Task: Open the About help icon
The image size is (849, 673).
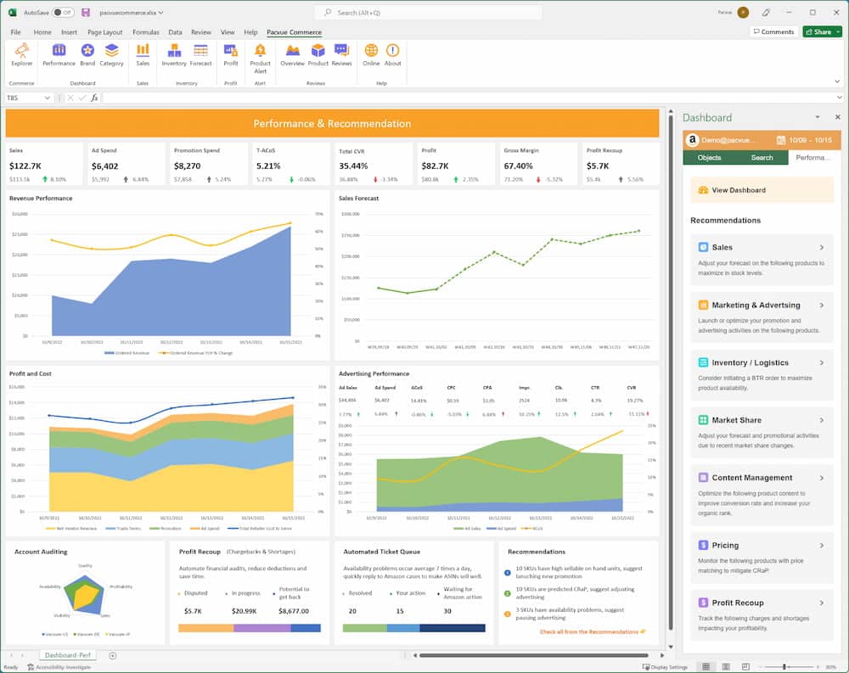Action: pyautogui.click(x=392, y=54)
